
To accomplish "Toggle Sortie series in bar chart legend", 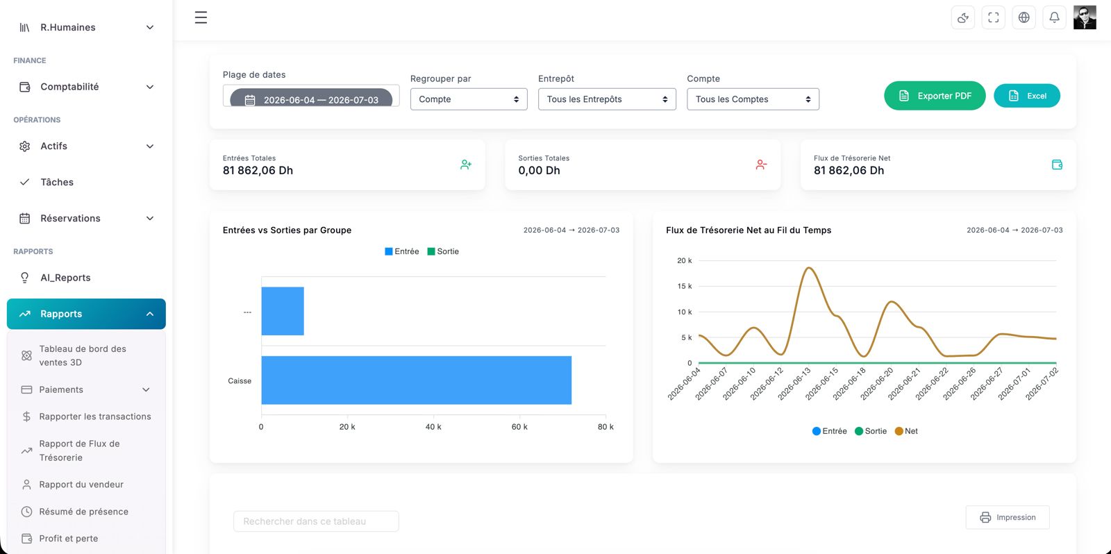I will coord(443,251).
